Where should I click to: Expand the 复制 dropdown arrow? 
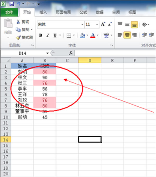coord(32,30)
